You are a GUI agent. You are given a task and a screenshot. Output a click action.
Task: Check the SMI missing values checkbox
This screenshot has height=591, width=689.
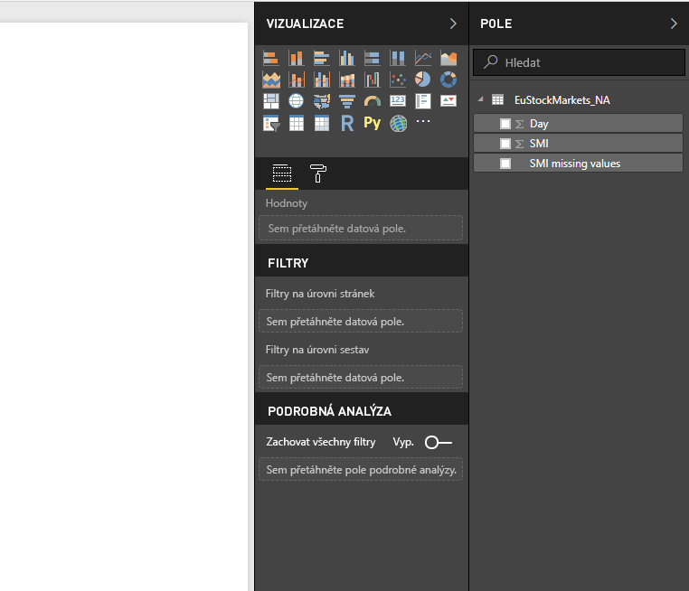(x=505, y=164)
